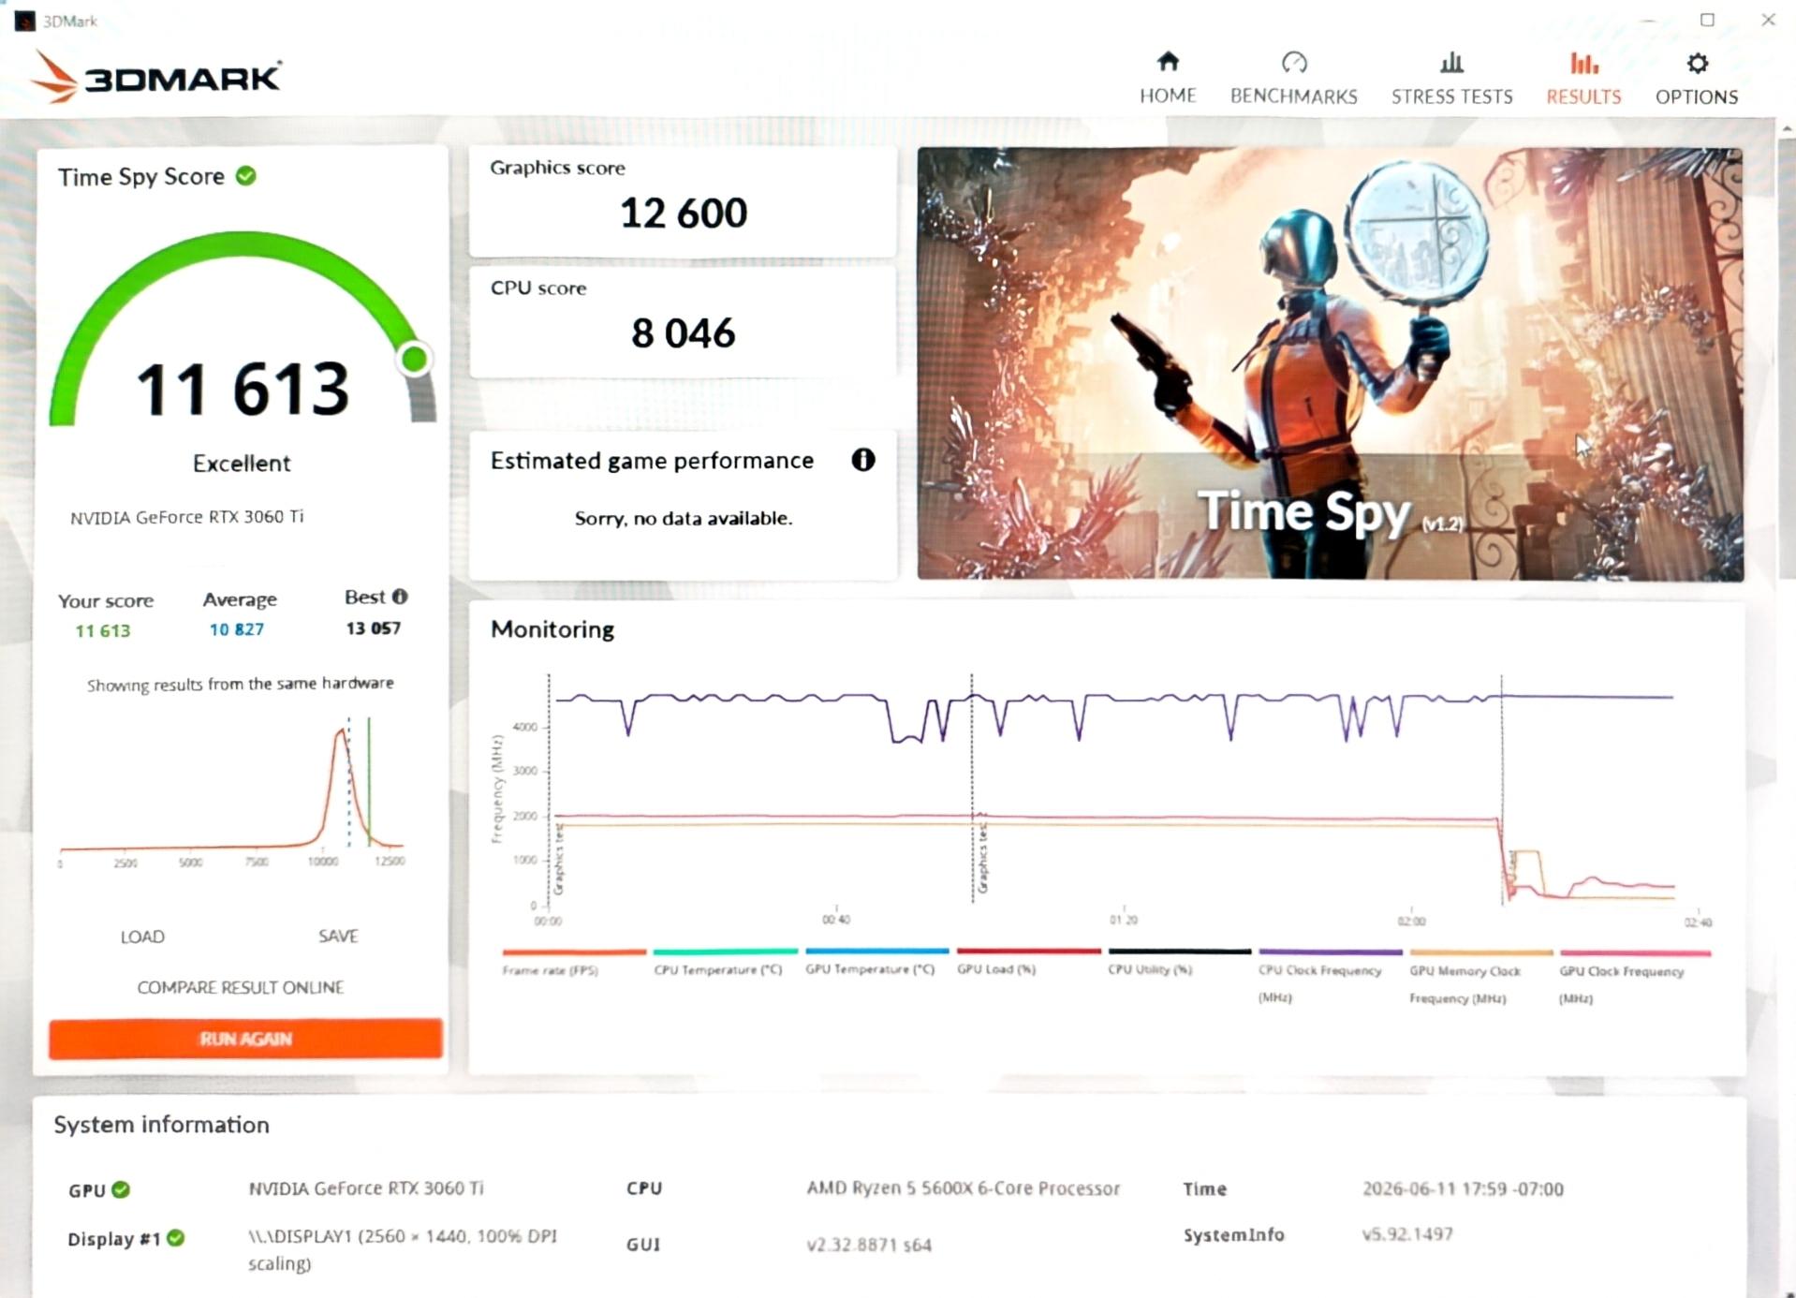The image size is (1796, 1298).
Task: Click the Best score info icon
Action: pos(400,597)
